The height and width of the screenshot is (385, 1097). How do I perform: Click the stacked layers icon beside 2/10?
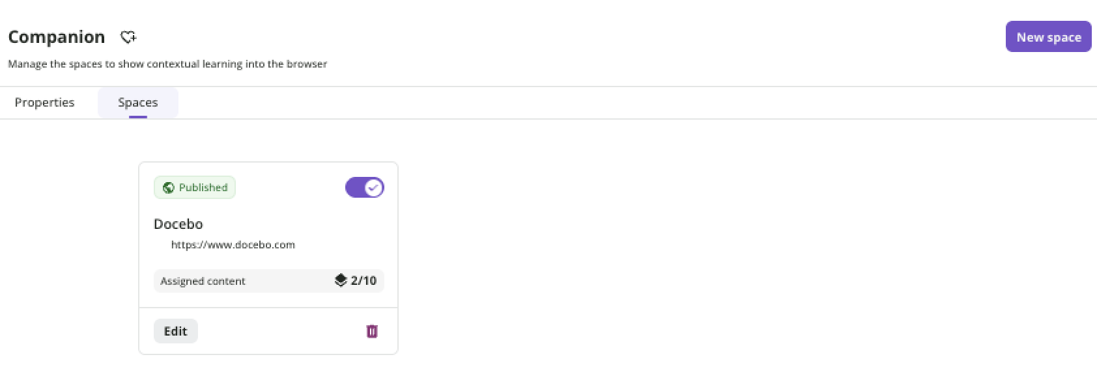[341, 280]
